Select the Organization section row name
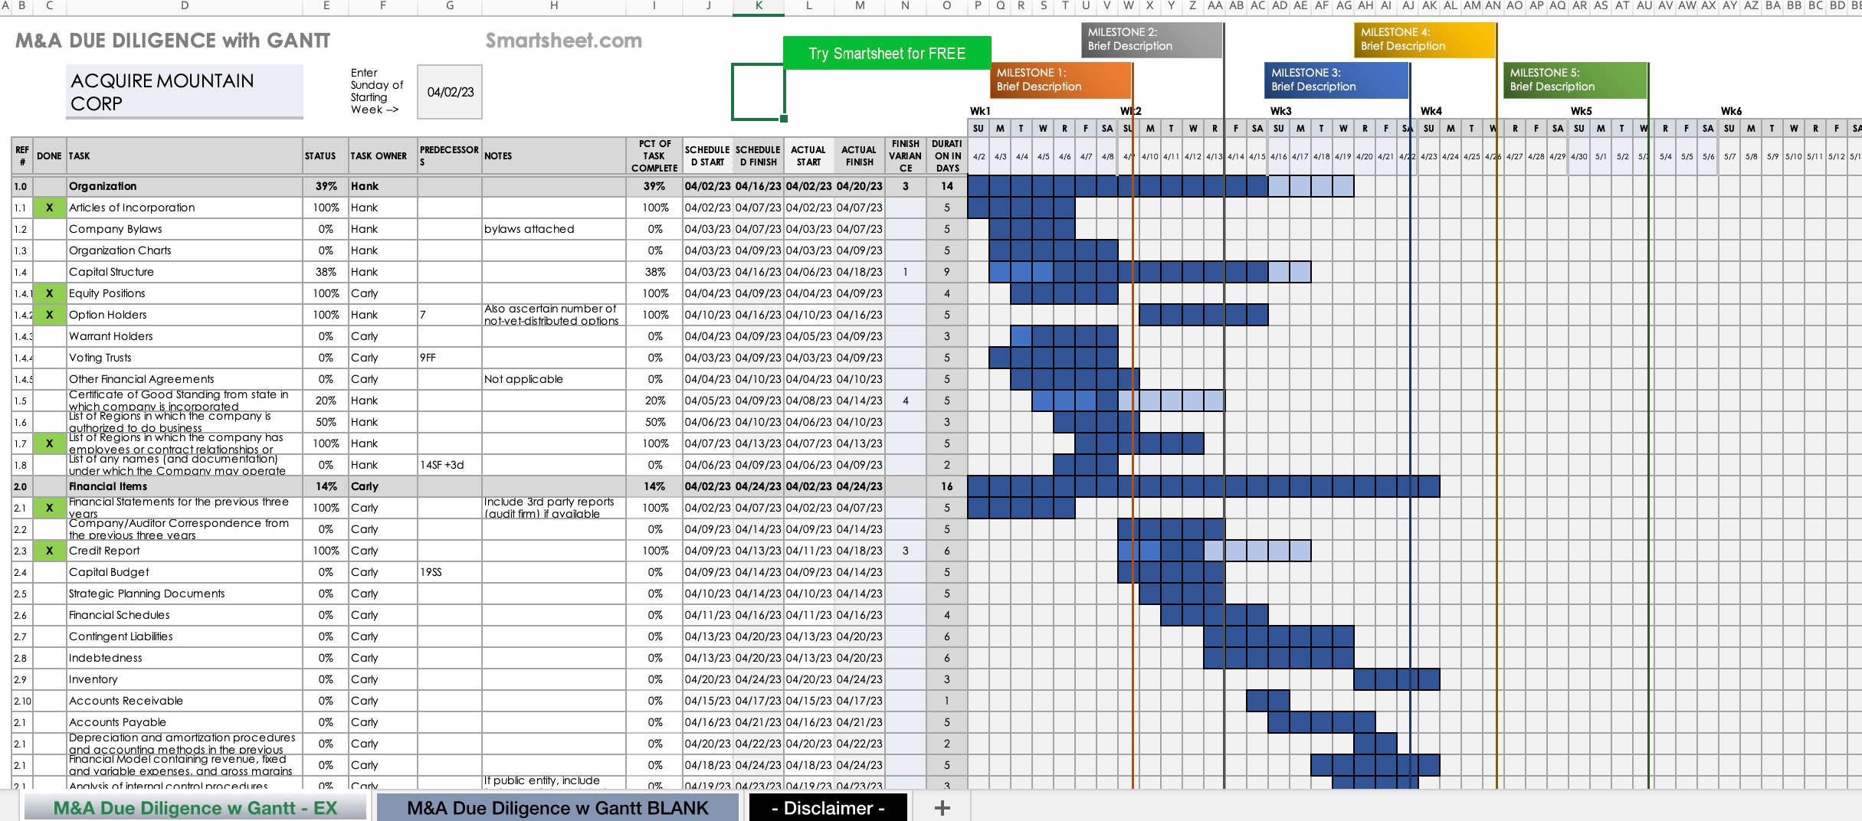 pyautogui.click(x=185, y=186)
